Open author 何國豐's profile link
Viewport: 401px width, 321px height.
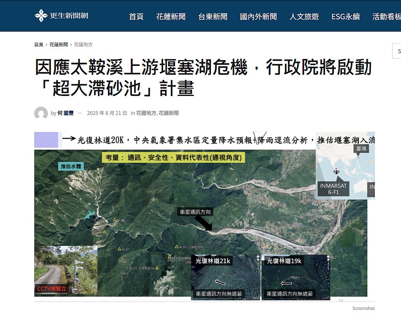[x=66, y=113]
